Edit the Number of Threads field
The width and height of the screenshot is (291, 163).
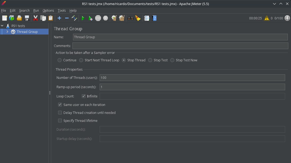pos(192,78)
